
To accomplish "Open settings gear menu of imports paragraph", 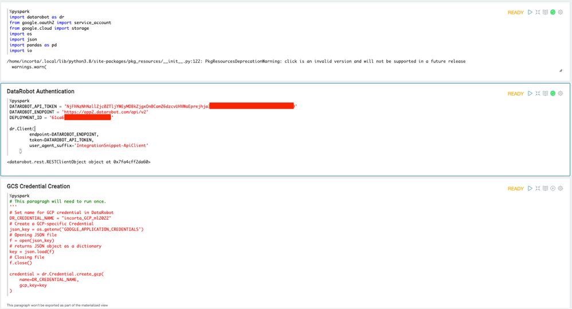I will 561,12.
